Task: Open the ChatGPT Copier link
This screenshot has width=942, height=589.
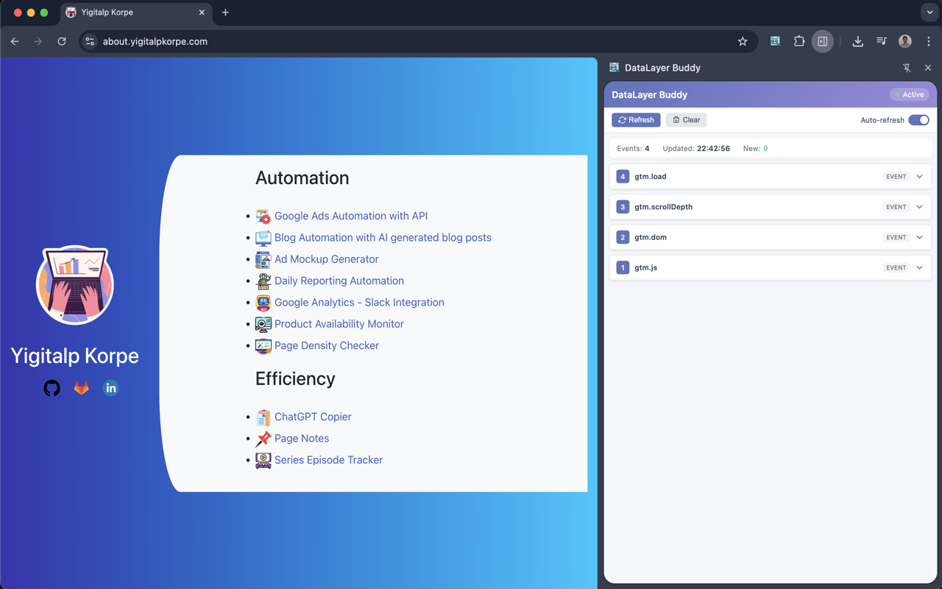Action: [x=313, y=417]
